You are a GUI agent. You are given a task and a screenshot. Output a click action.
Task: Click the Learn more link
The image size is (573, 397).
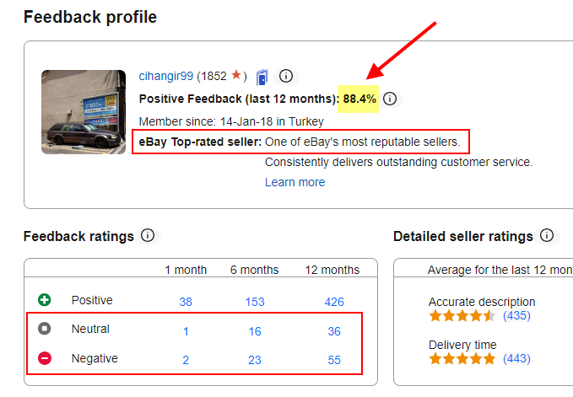(x=295, y=182)
